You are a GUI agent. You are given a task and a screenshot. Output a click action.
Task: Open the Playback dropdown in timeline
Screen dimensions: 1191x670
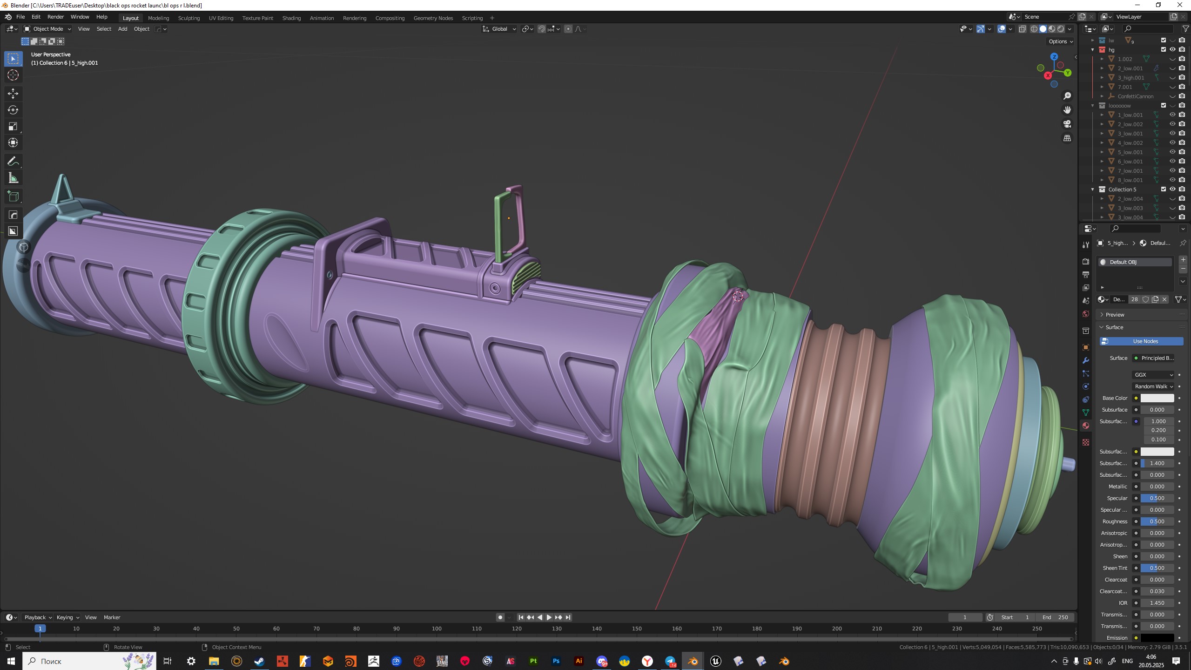tap(38, 617)
